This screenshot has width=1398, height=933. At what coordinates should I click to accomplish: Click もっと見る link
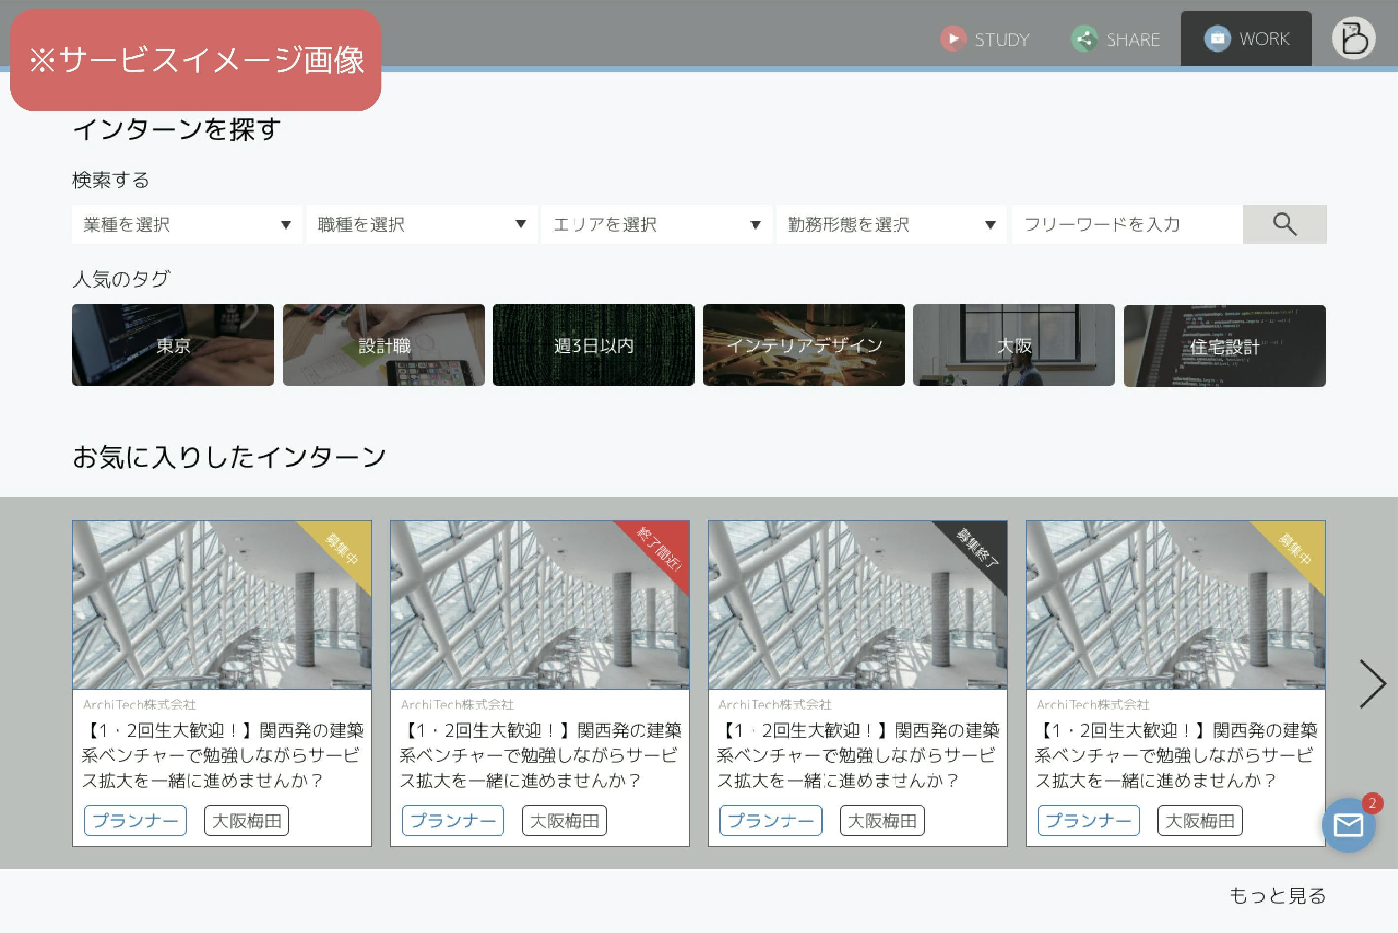point(1277,896)
